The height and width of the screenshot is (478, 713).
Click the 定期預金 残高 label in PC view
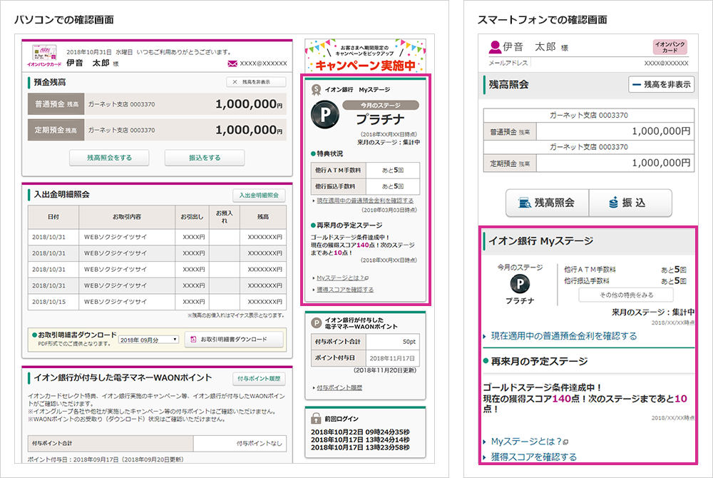(x=56, y=130)
